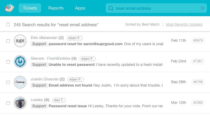Click ticket number #9979 badge
The image size is (210, 115).
[x=198, y=41]
